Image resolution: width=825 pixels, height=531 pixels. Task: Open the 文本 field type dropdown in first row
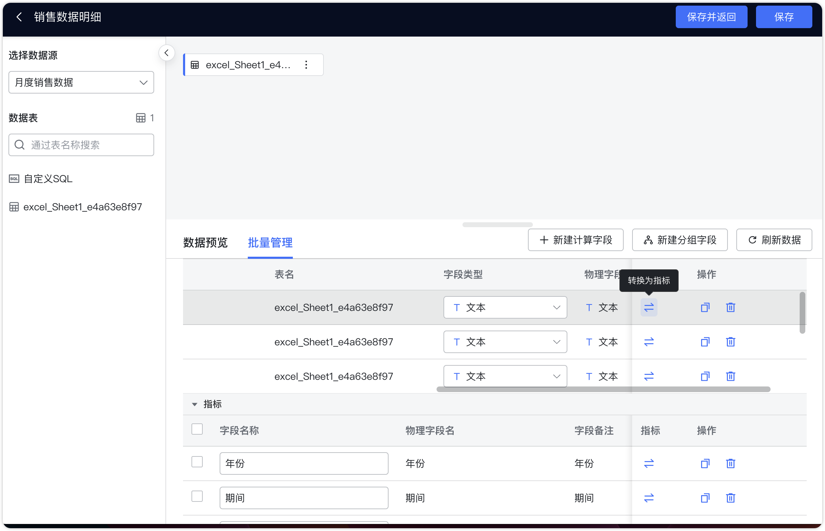pyautogui.click(x=505, y=307)
